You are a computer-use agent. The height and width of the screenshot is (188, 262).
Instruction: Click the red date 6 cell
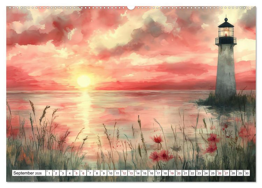coord(83,173)
